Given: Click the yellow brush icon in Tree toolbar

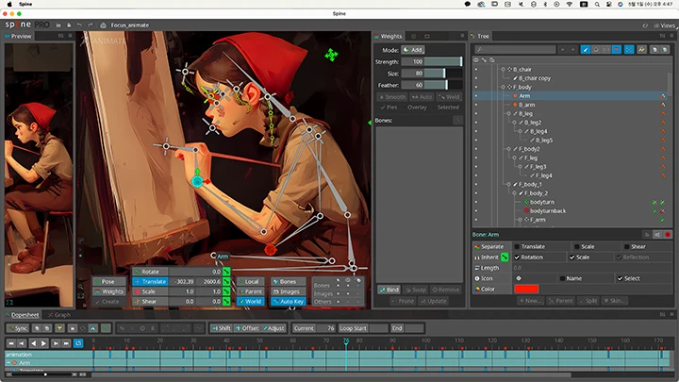Looking at the screenshot, I should tap(641, 50).
